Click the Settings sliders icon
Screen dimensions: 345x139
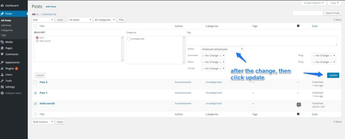(x=2, y=87)
